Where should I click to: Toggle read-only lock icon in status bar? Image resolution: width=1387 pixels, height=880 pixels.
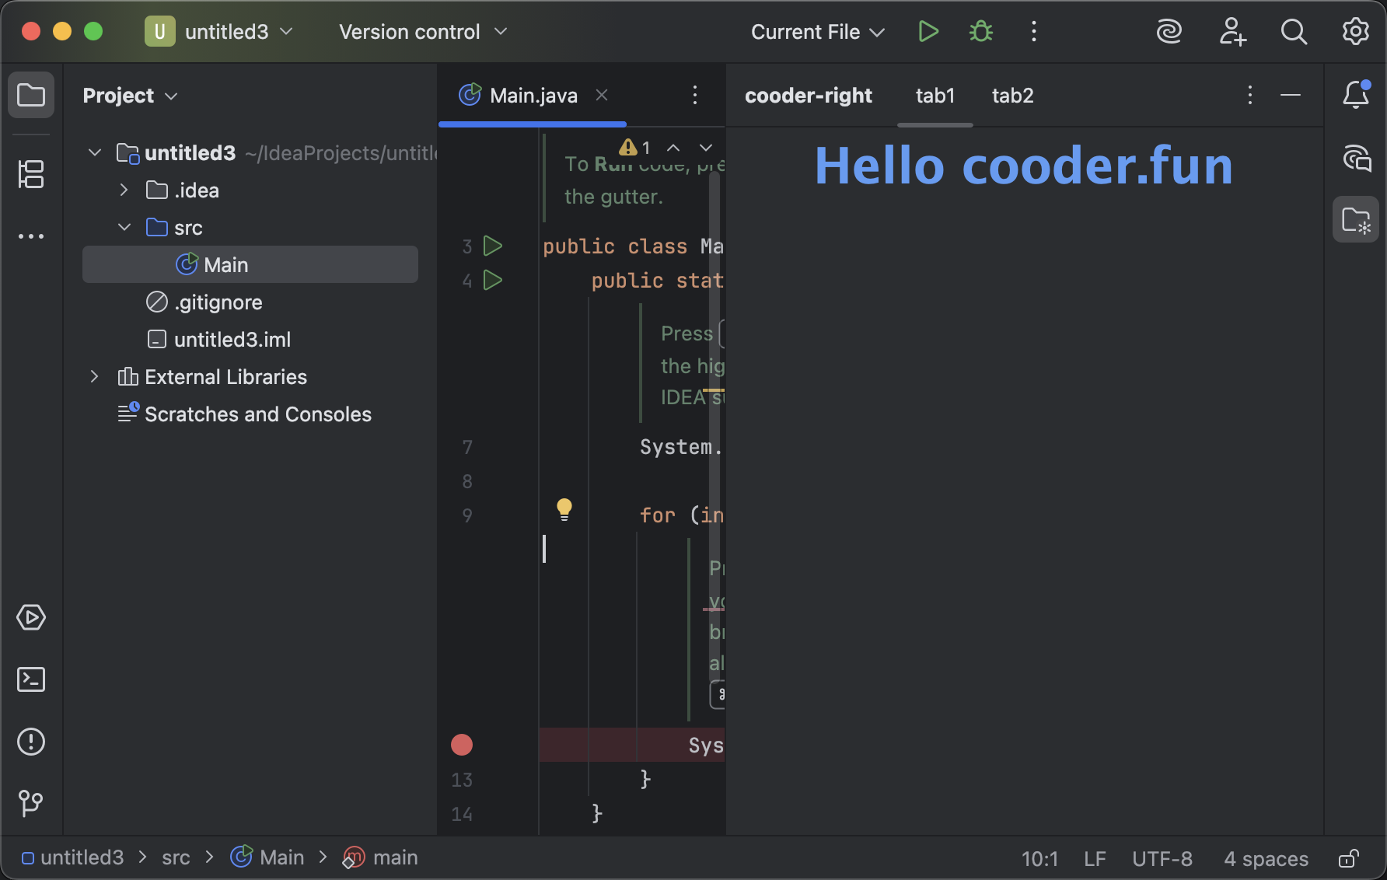tap(1349, 858)
